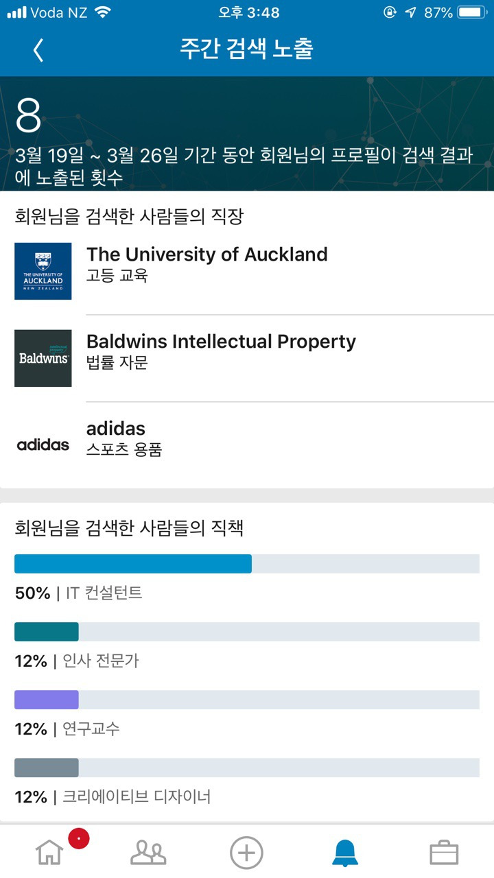Tap the adidas logo
Image resolution: width=494 pixels, height=878 pixels.
(x=43, y=444)
